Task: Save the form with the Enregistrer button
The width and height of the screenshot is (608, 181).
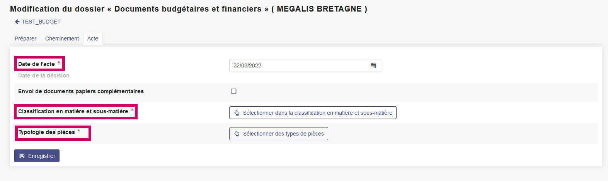Action: click(x=37, y=156)
